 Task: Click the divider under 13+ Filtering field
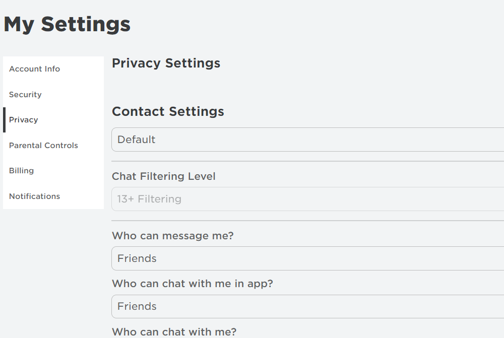307,221
